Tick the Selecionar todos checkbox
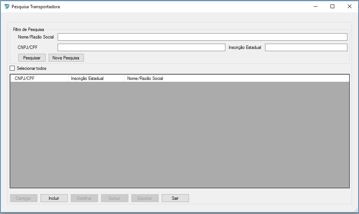This screenshot has width=359, height=214. click(12, 68)
